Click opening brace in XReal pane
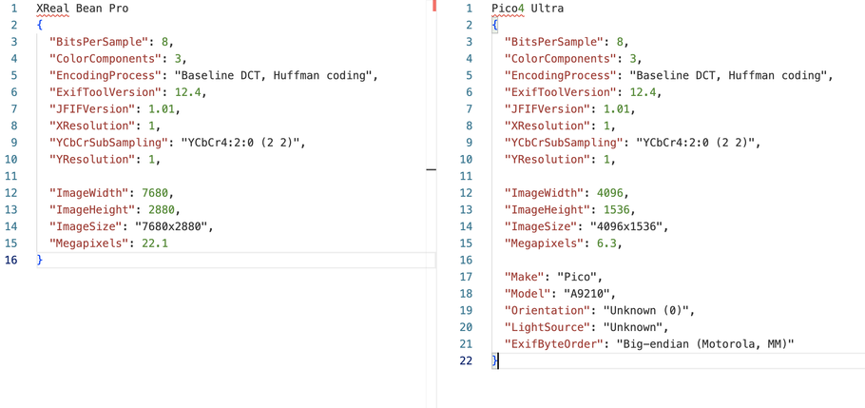The image size is (865, 408). click(40, 26)
